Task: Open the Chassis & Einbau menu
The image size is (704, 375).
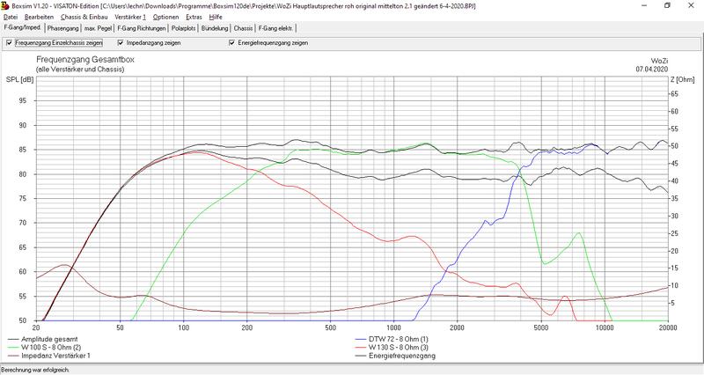Action: (84, 17)
